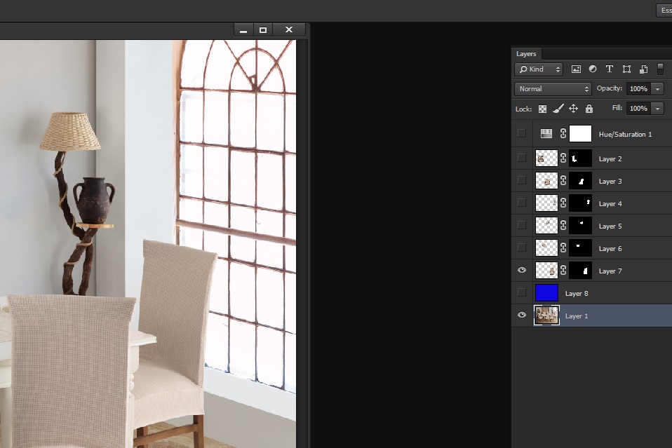672x448 pixels.
Task: Click link icon on Layer 7
Action: click(x=563, y=270)
